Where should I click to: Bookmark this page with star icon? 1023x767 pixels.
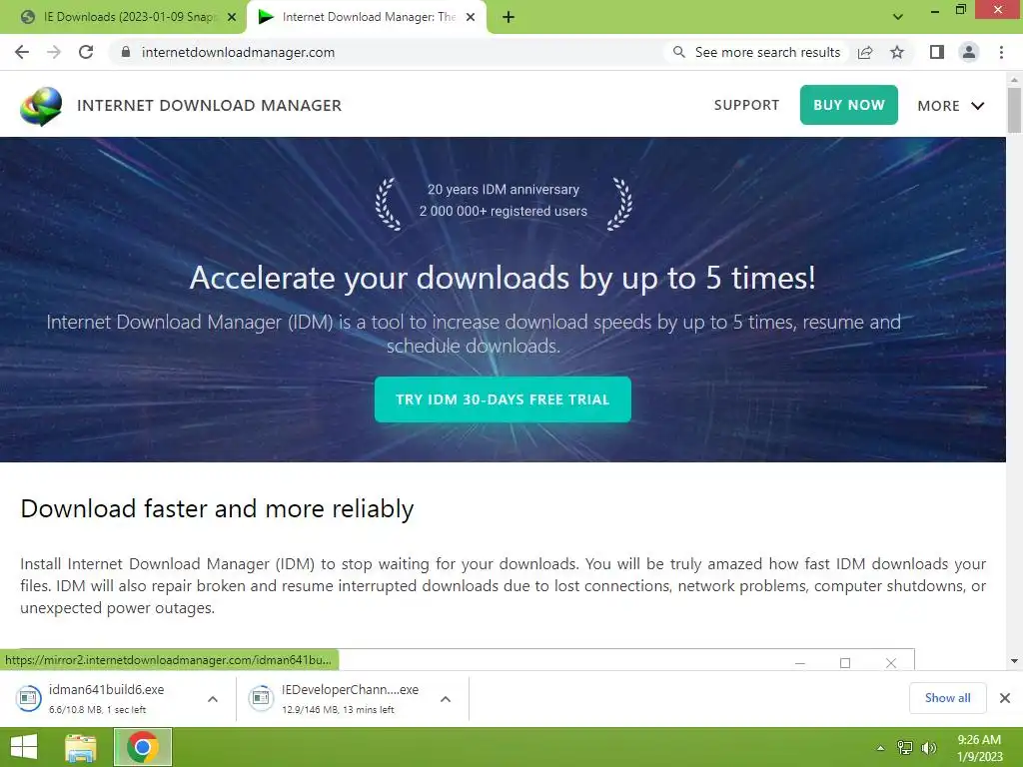897,52
